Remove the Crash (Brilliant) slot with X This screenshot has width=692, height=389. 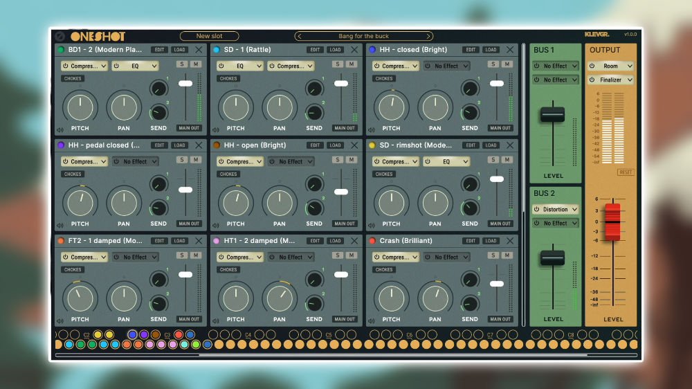coord(510,241)
